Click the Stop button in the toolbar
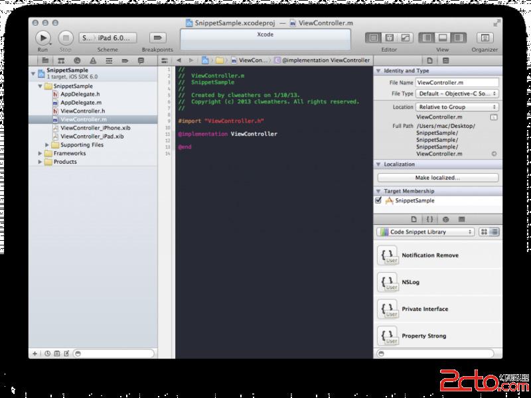Screen dimensions: 531x398 66,38
